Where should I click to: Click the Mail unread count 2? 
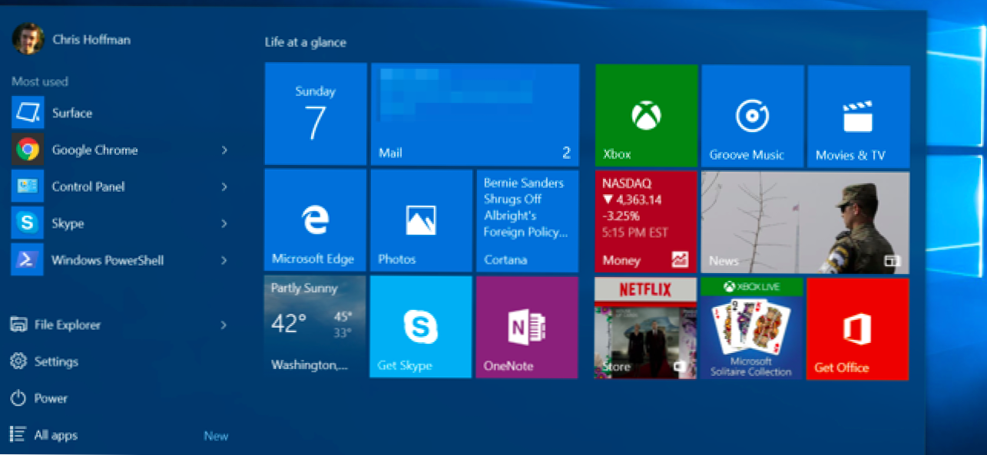click(x=566, y=153)
